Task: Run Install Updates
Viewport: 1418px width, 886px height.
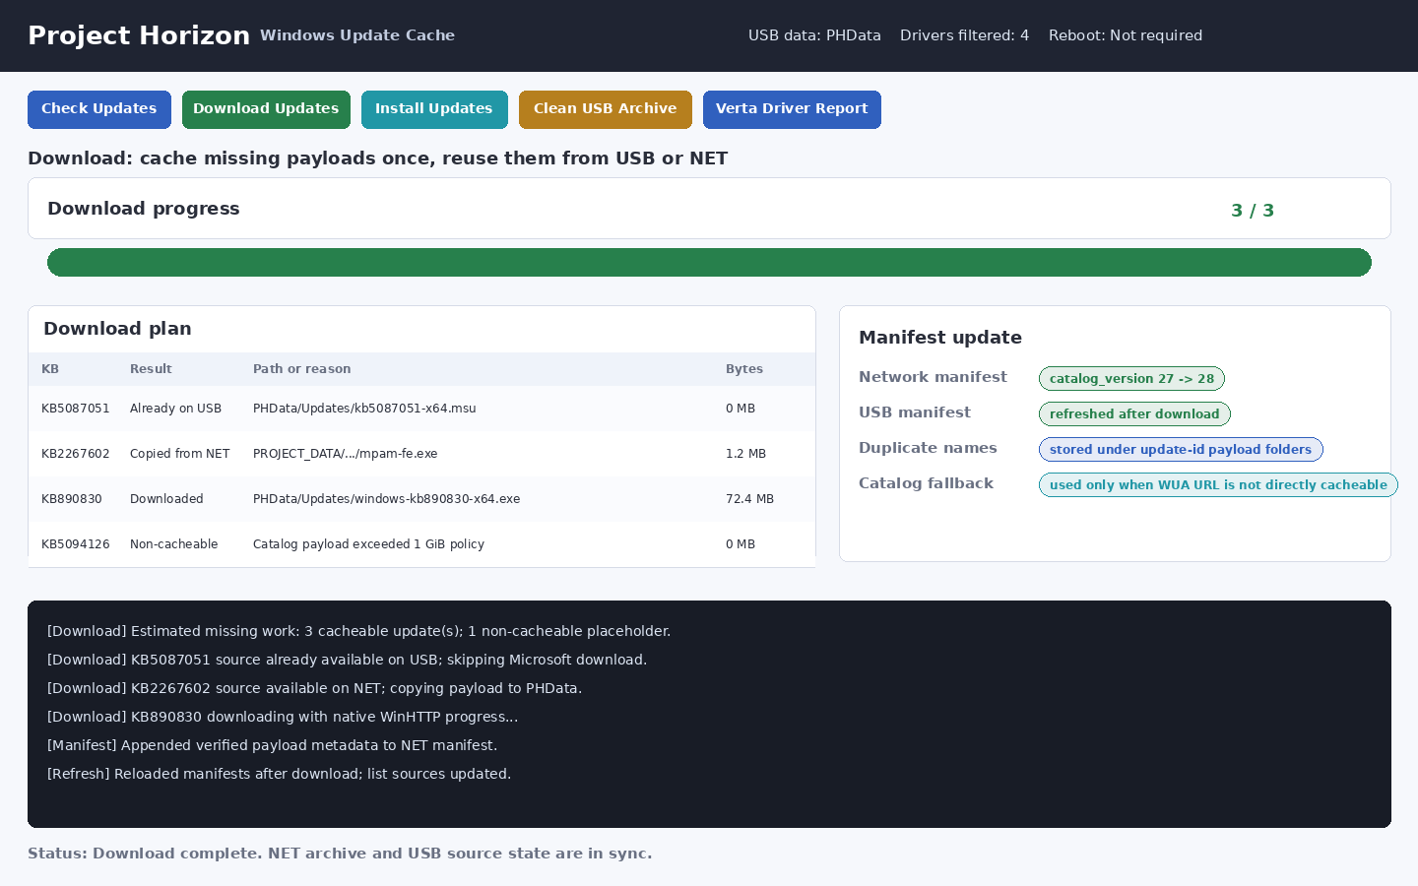Action: (434, 109)
